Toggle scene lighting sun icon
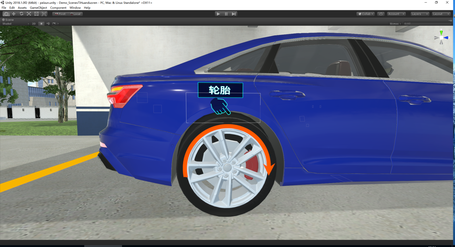Image resolution: width=455 pixels, height=247 pixels. point(42,24)
